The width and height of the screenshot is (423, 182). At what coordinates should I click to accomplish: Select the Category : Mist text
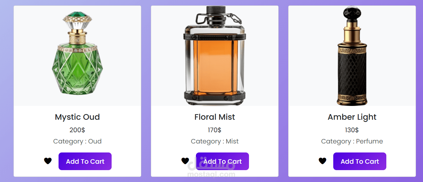[215, 141]
